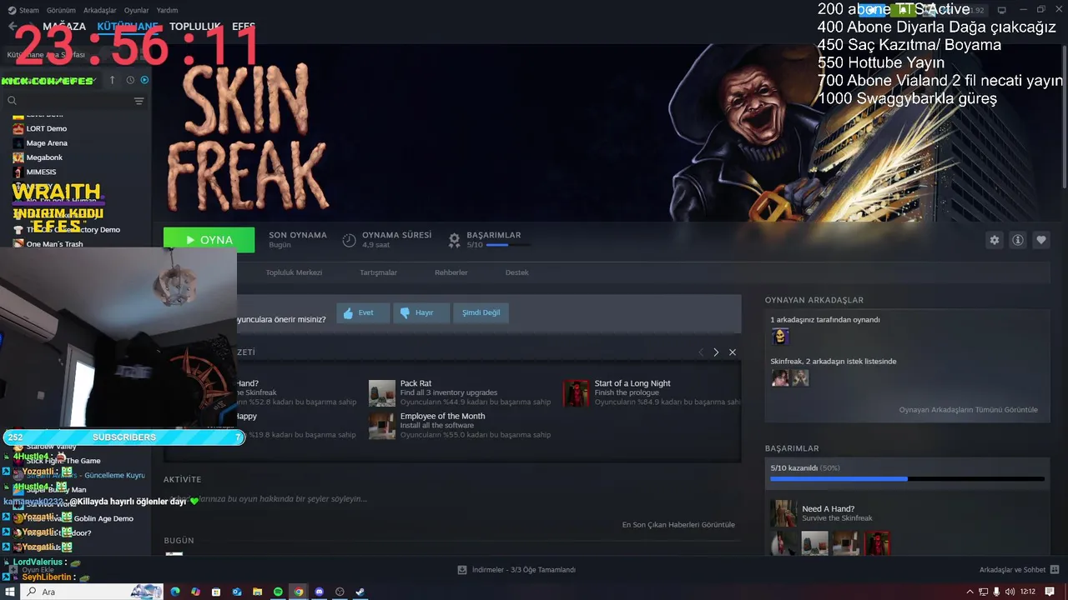This screenshot has width=1068, height=600.
Task: Add Skin Freak to favorites with heart icon
Action: 1041,240
